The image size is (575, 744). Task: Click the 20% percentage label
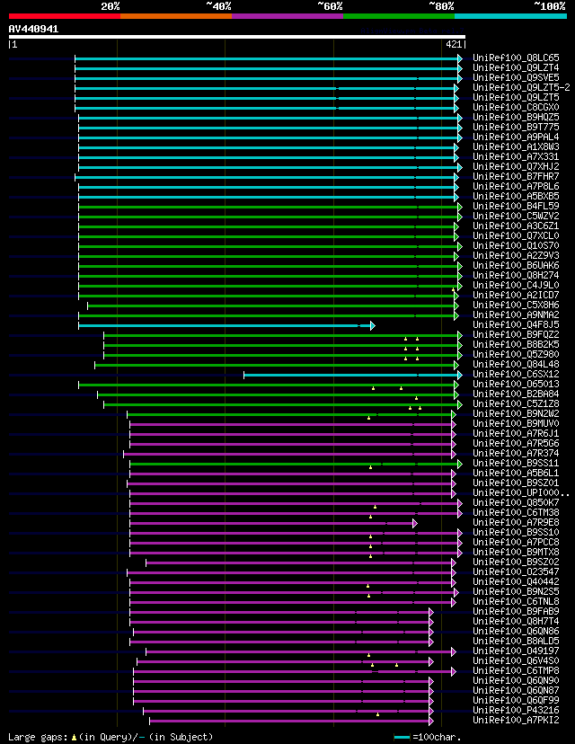[x=111, y=6]
